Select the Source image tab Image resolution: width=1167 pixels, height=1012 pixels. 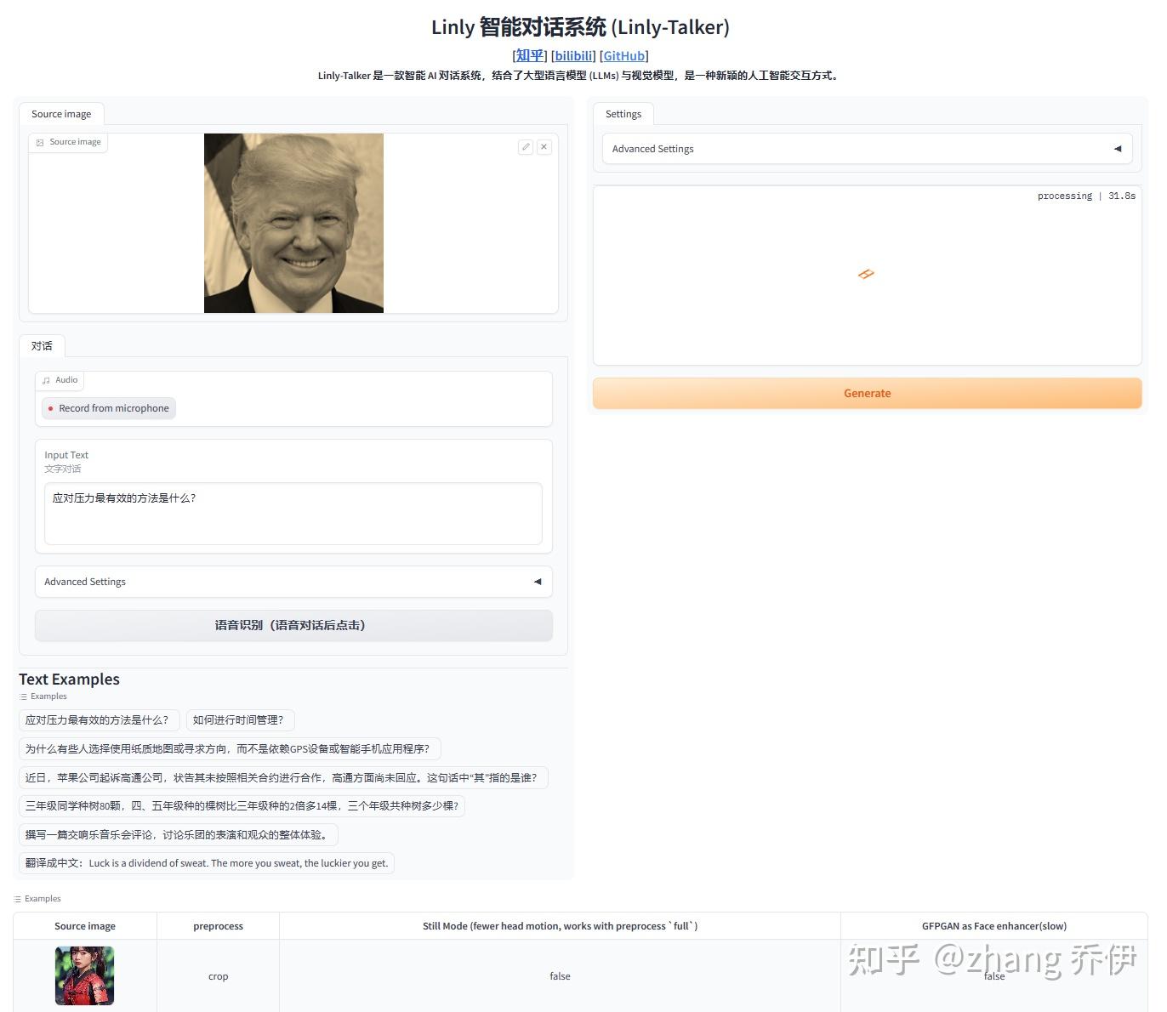pyautogui.click(x=60, y=113)
